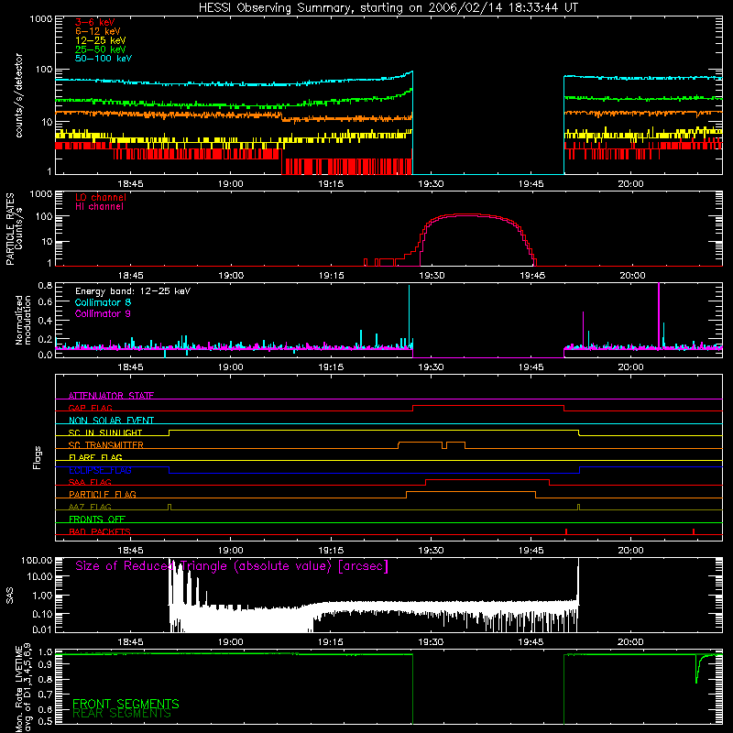Screen dimensions: 733x733
Task: Pick the cyan 50-100 keV legend entry
Action: click(x=104, y=59)
